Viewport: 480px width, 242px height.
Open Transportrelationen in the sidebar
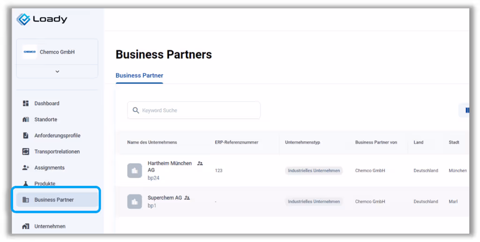(57, 152)
